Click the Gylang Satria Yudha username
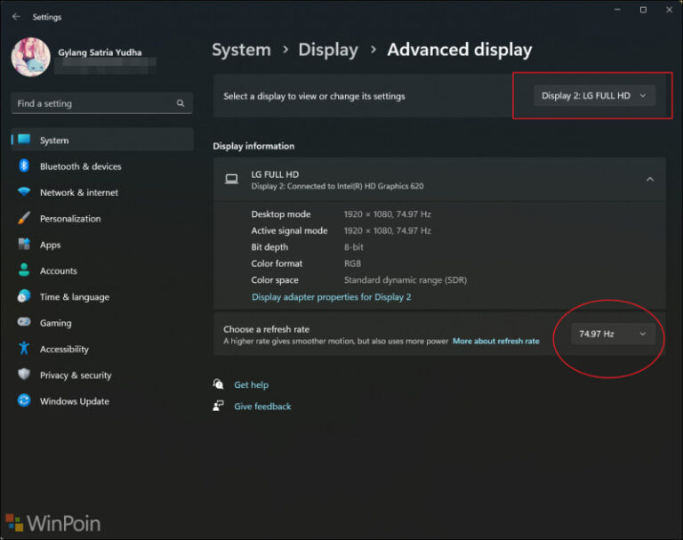 coord(100,52)
